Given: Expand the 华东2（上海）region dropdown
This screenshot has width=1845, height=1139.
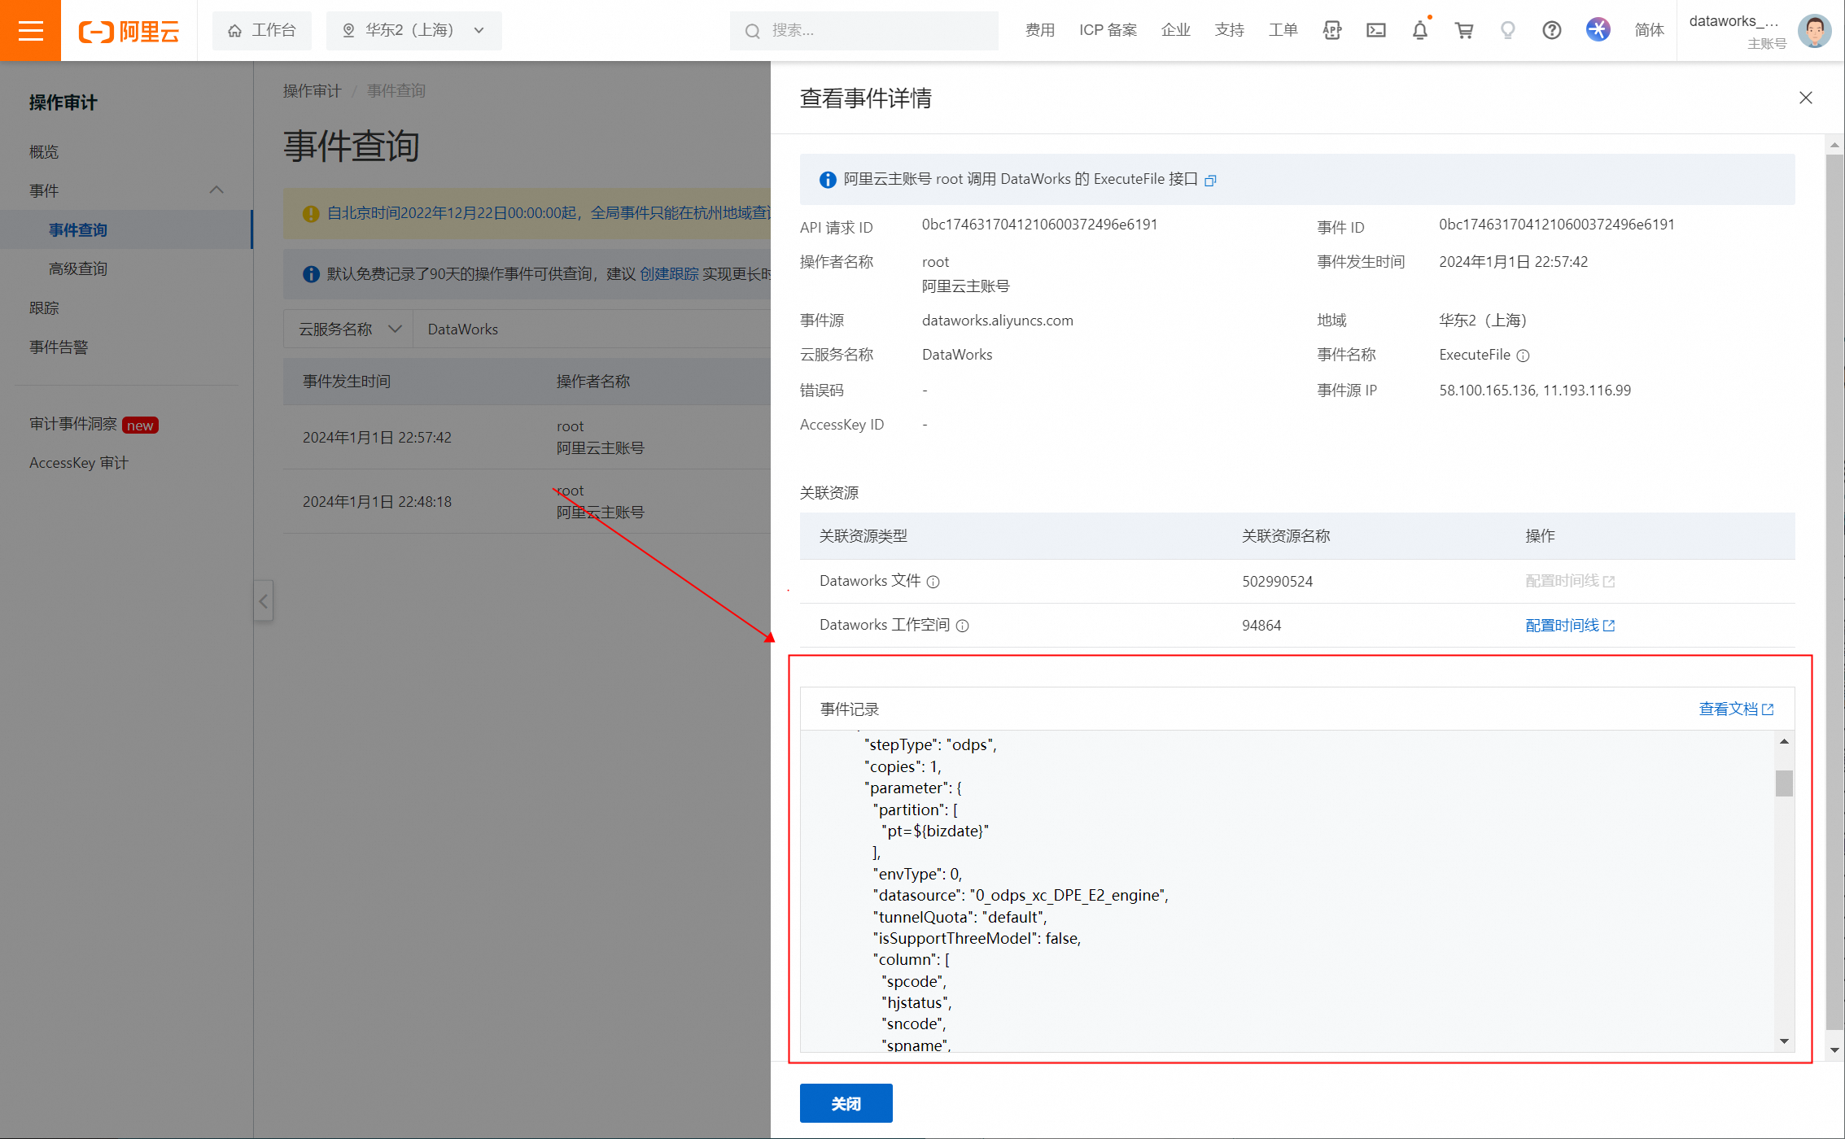Looking at the screenshot, I should 413,31.
